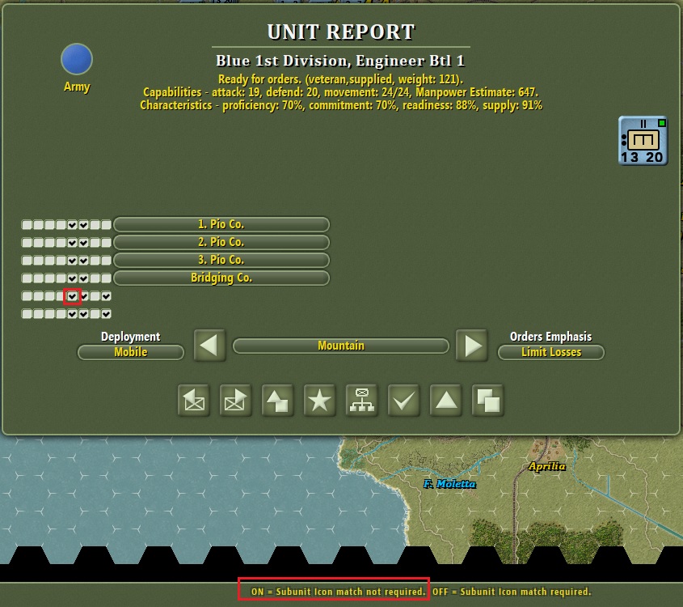The width and height of the screenshot is (683, 607).
Task: Click the large checkmark icon button
Action: click(x=404, y=401)
